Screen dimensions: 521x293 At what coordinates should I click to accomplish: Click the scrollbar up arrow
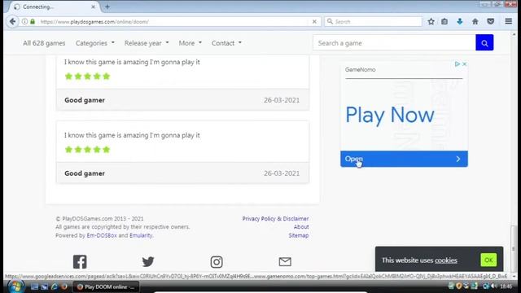tap(514, 34)
